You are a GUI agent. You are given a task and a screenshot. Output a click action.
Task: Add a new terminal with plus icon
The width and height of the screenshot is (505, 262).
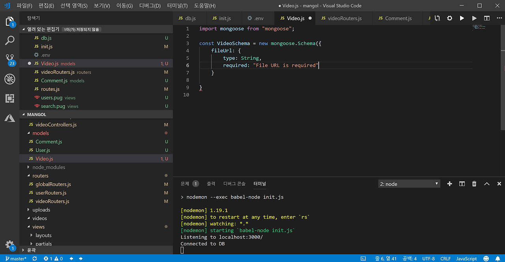click(x=449, y=184)
